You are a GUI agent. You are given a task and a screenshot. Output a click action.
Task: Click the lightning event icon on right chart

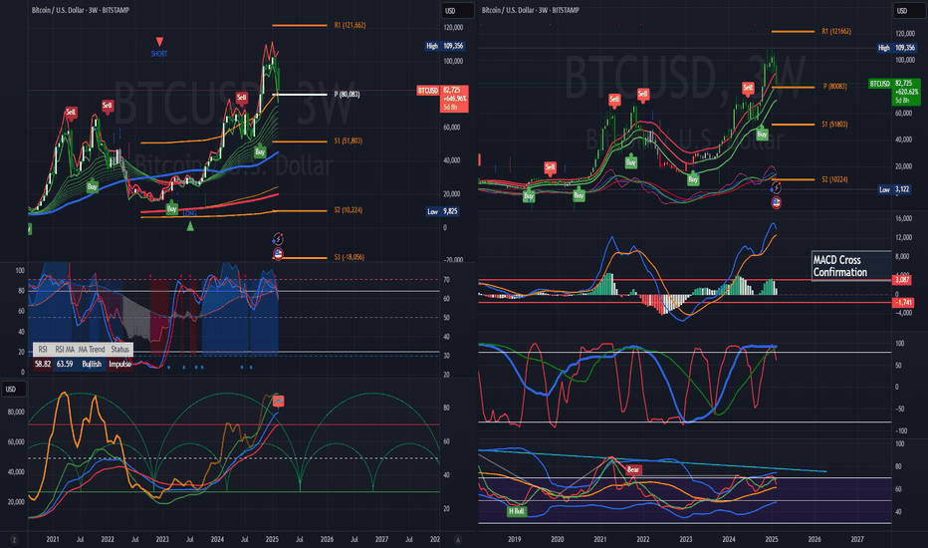pos(776,188)
